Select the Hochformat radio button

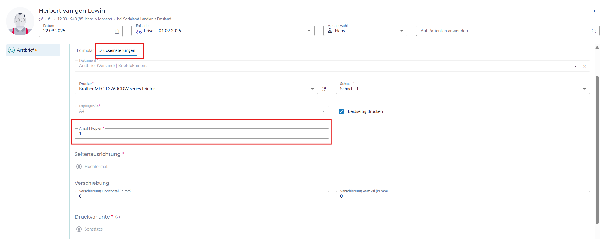click(79, 167)
